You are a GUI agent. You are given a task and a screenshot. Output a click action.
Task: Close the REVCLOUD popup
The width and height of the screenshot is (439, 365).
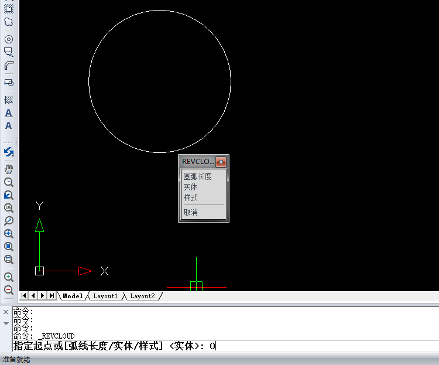click(x=221, y=162)
